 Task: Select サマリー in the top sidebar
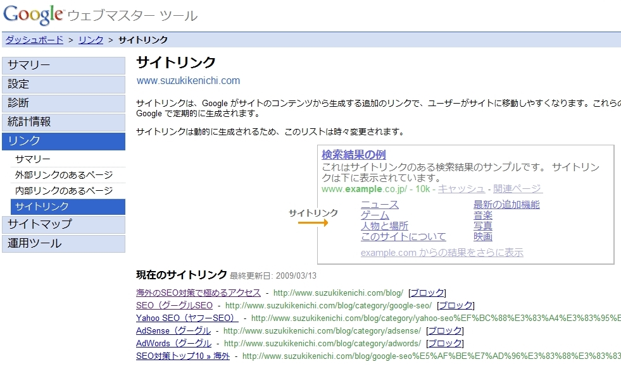[x=63, y=65]
